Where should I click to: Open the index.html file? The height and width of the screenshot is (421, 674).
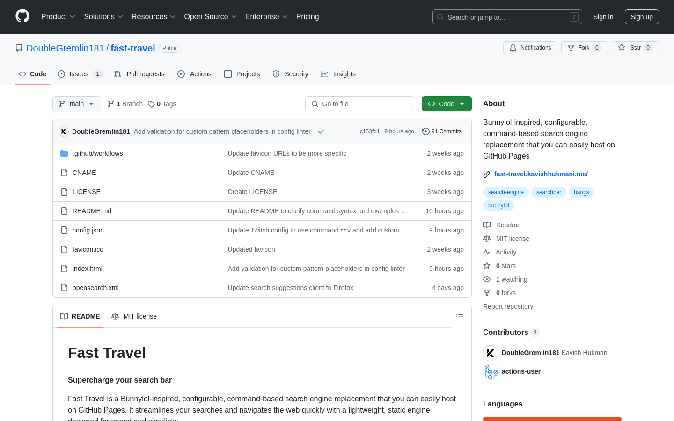(x=88, y=269)
